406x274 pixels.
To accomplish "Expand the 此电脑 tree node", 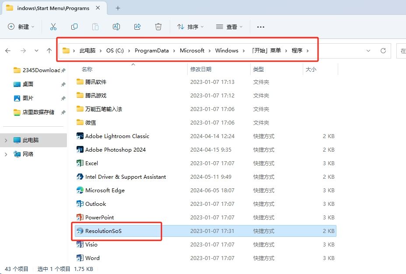I will click(x=6, y=140).
